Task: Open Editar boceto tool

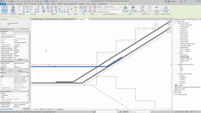Action: pyautogui.click(x=90, y=9)
